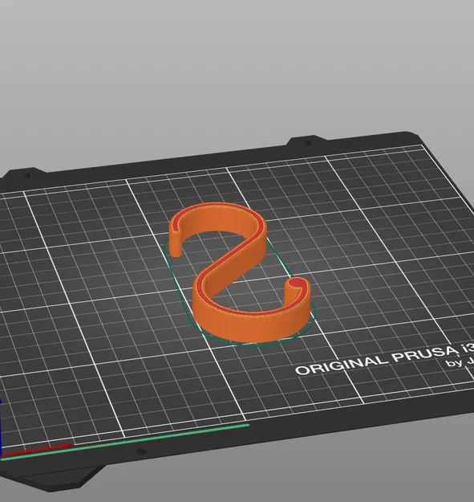
Task: Click the round mounting hole on bed front edge
Action: click(x=141, y=451)
